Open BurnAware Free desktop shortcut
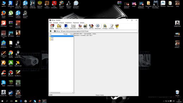 coord(3,54)
